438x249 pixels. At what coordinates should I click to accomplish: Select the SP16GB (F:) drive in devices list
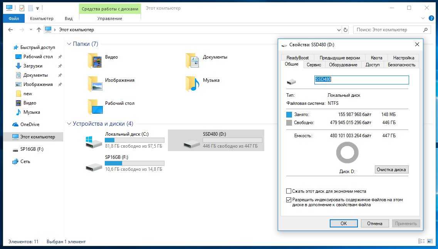tap(94, 166)
